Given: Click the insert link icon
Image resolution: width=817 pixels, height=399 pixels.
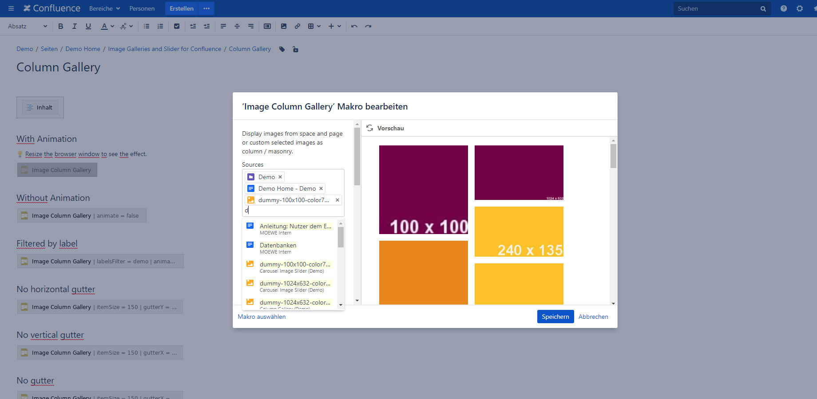Looking at the screenshot, I should pyautogui.click(x=297, y=26).
